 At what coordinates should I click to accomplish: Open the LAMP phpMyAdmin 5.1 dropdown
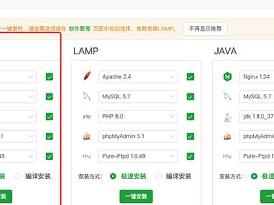(x=138, y=136)
